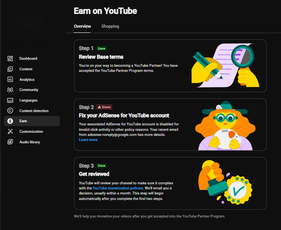Click the Step 2 label text

[x=86, y=107]
